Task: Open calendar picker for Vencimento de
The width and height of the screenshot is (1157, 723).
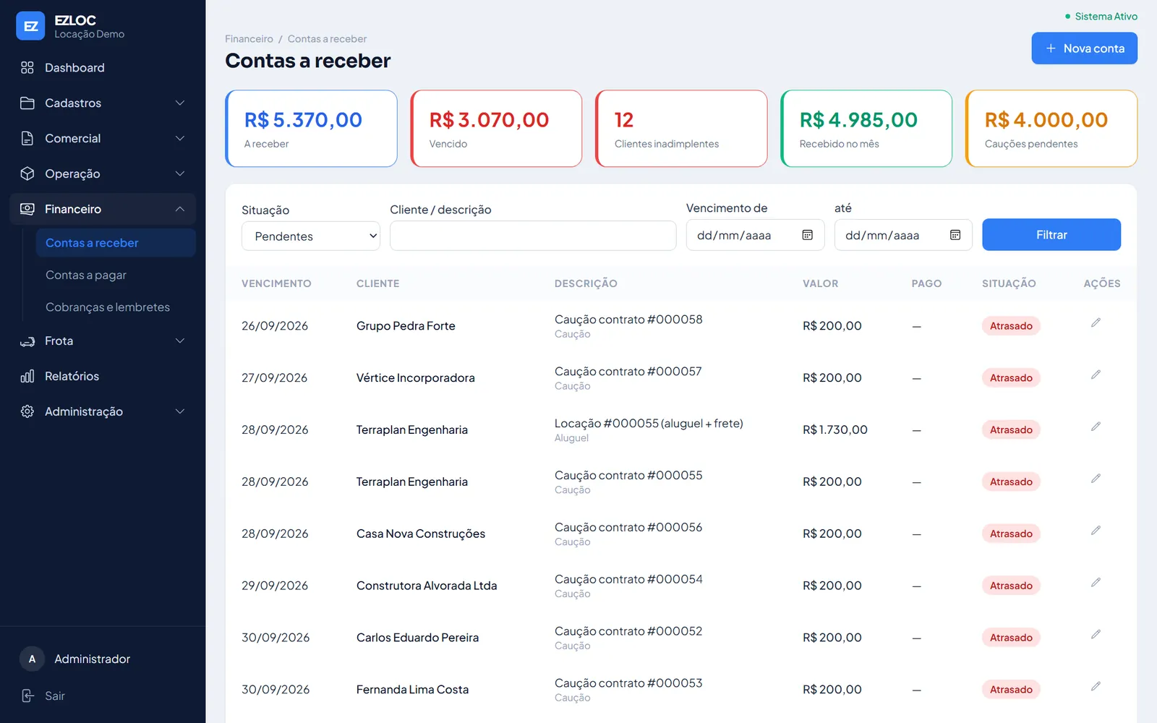Action: [x=808, y=235]
